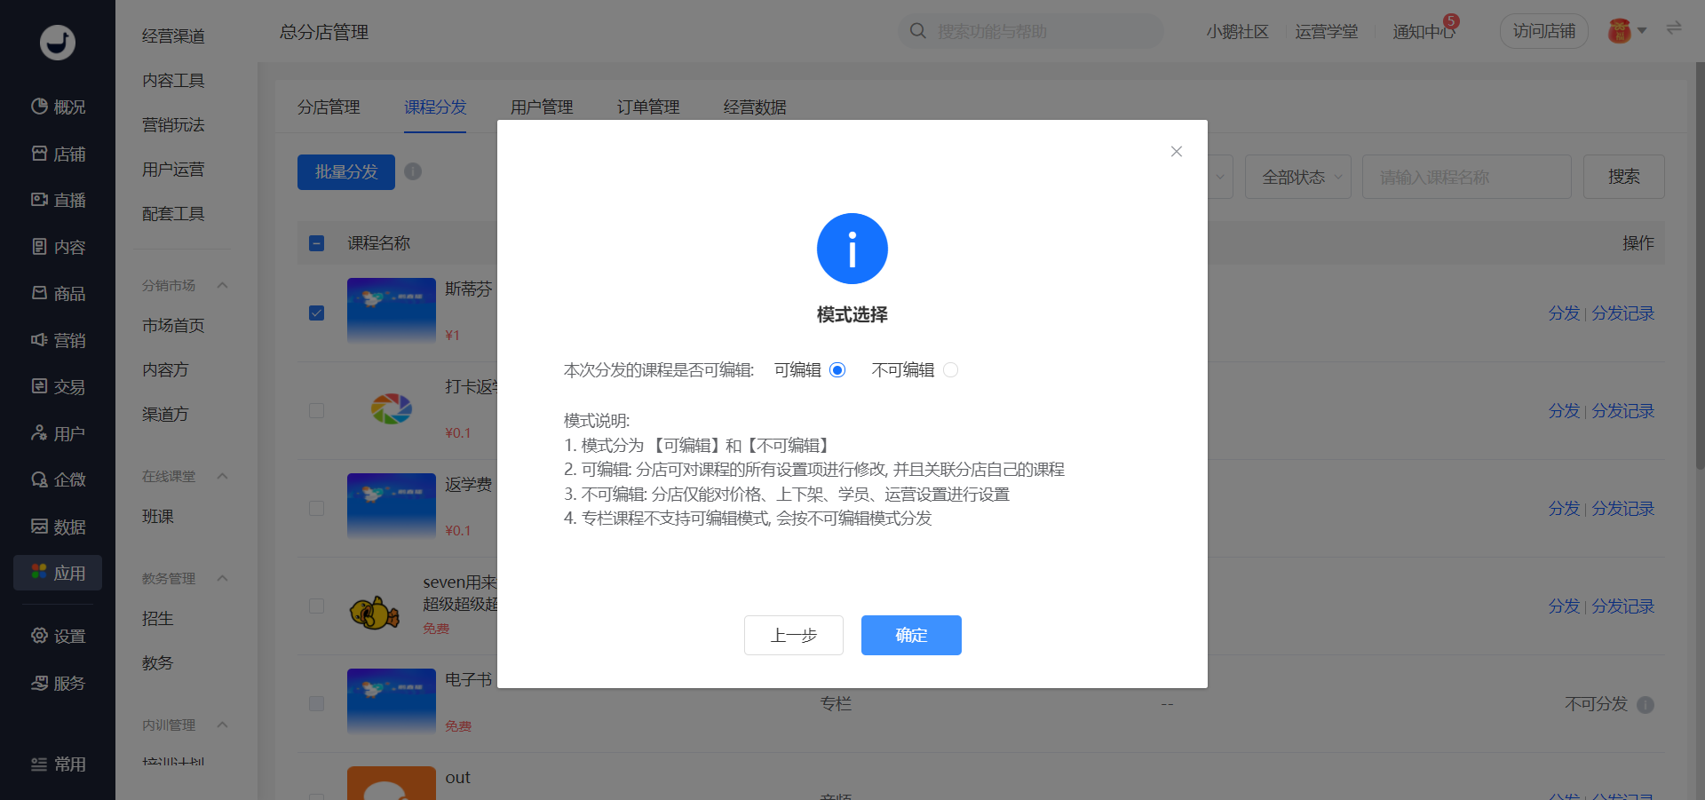Viewport: 1705px width, 800px height.
Task: Select the 可编辑 radio option
Action: (x=837, y=370)
